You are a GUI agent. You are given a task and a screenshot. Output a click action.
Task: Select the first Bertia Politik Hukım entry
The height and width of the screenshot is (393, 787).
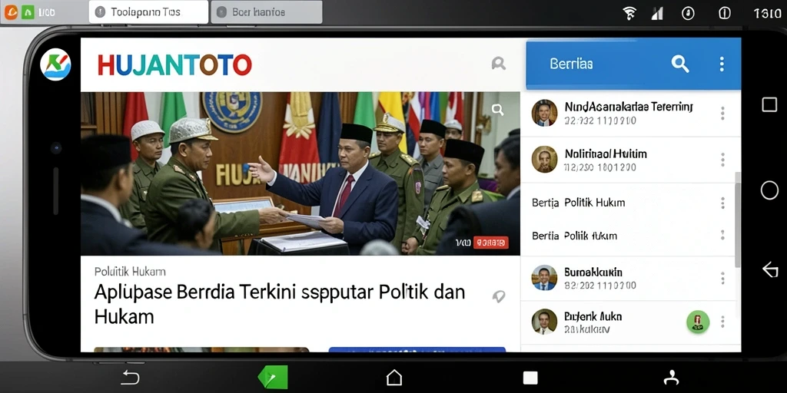[x=630, y=203]
